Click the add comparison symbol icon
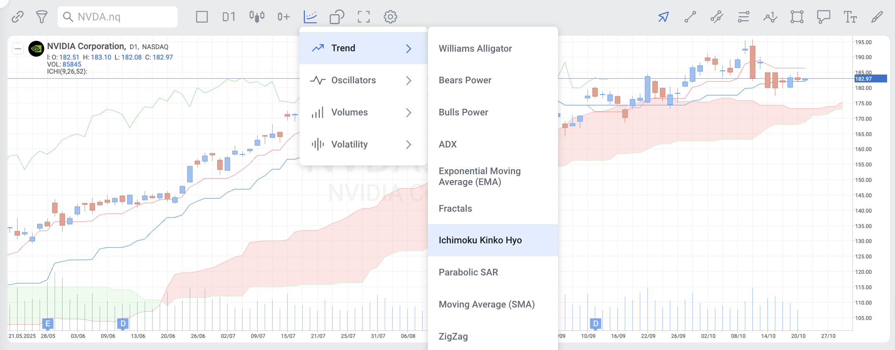Viewport: 895px width, 350px height. (x=284, y=17)
